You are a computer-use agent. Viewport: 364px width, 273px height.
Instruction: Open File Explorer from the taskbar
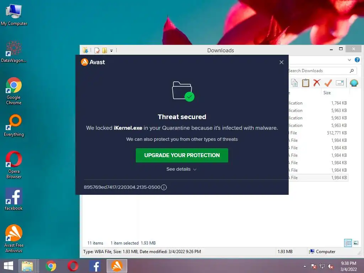tap(27, 266)
